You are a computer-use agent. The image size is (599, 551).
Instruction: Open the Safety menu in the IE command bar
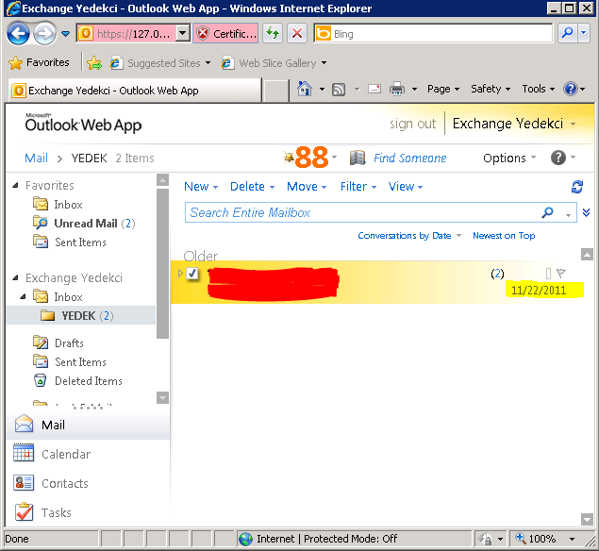pyautogui.click(x=491, y=89)
